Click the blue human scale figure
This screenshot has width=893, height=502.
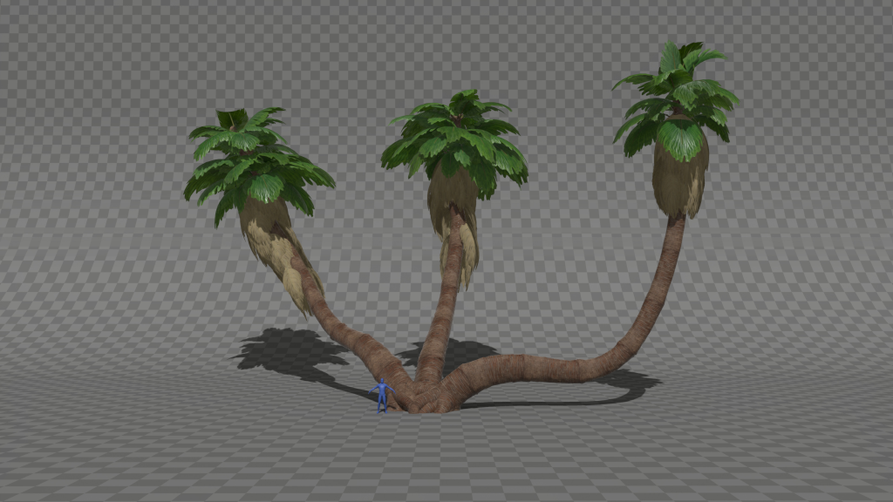pyautogui.click(x=381, y=396)
